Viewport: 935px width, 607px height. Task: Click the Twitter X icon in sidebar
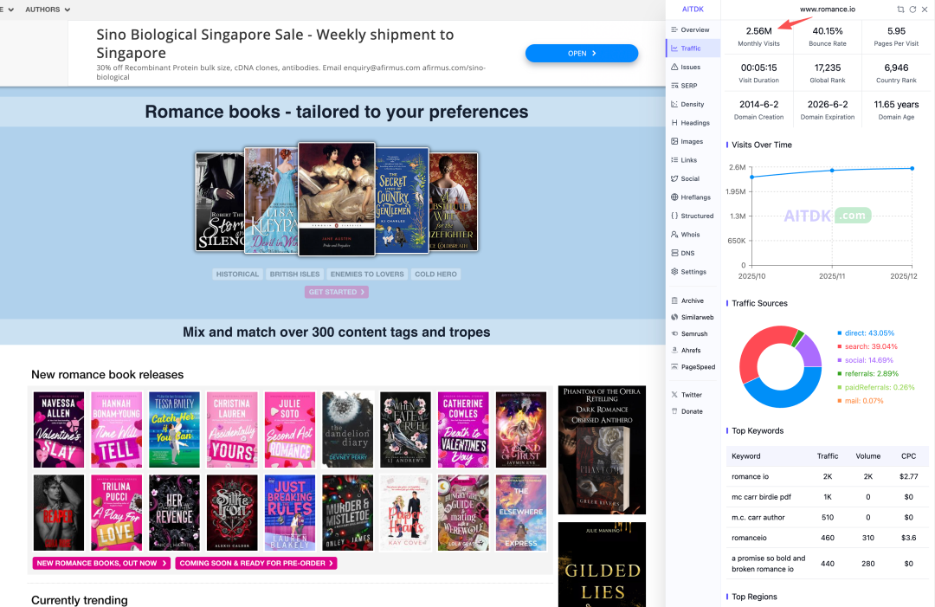[x=674, y=395]
